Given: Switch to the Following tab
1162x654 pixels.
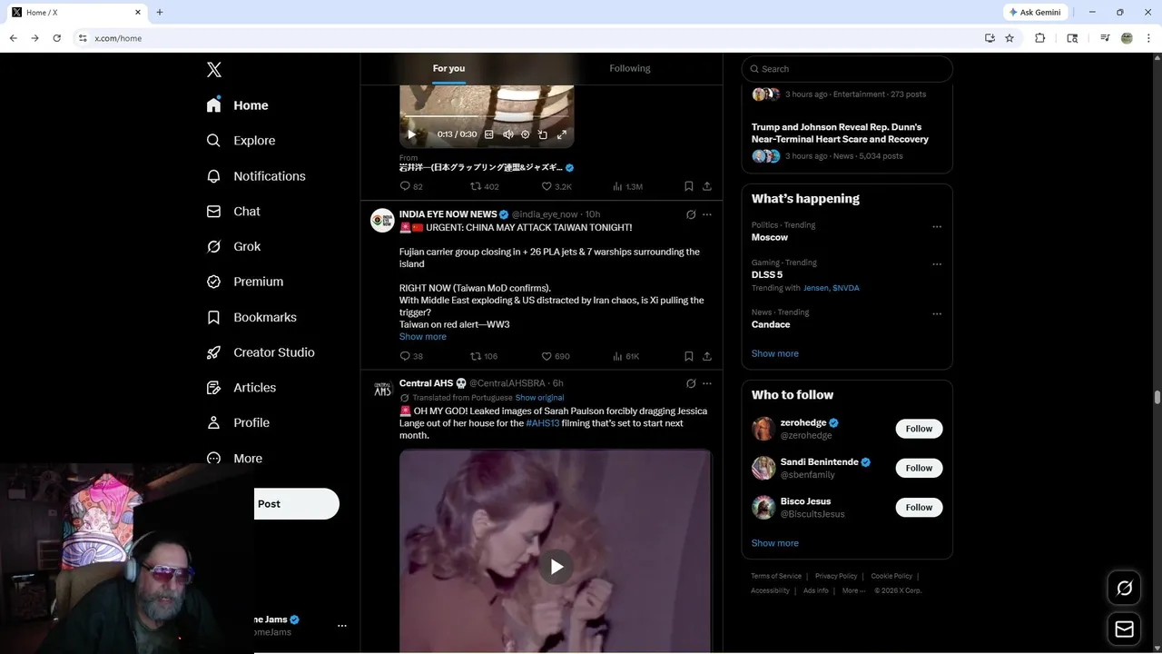Looking at the screenshot, I should click(630, 68).
